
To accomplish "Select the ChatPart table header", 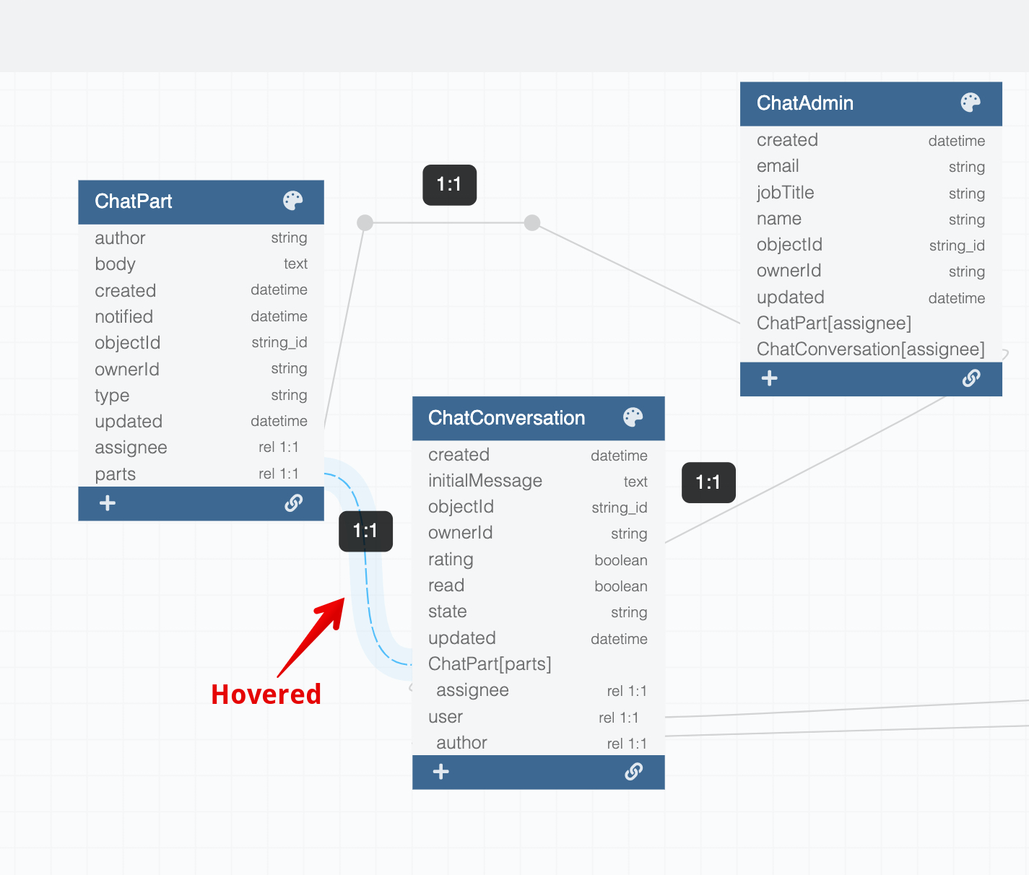I will (x=173, y=201).
